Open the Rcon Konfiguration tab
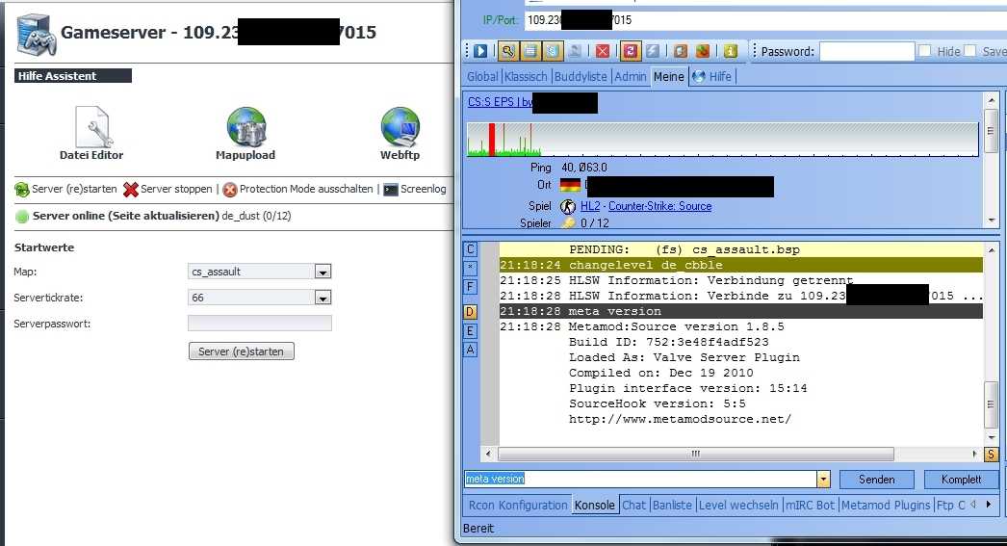Screen dimensions: 1007x546 [x=518, y=505]
